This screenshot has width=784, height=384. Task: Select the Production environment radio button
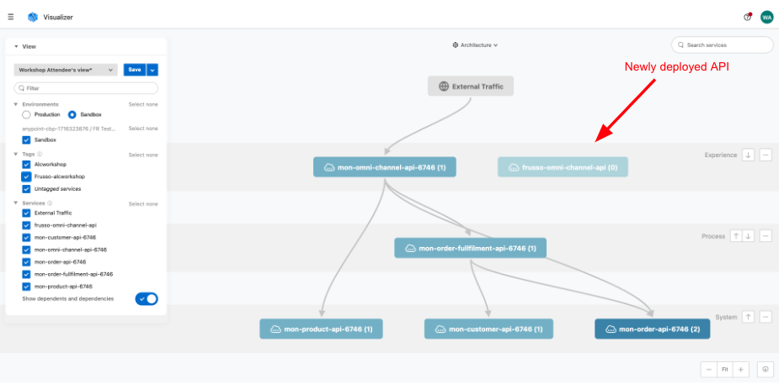27,114
